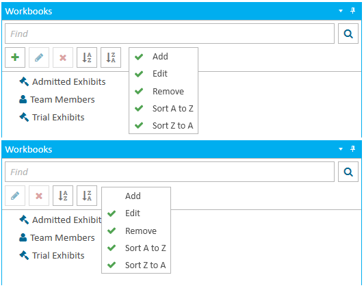Click Sort Z to A icon in upper toolbar

(x=111, y=57)
